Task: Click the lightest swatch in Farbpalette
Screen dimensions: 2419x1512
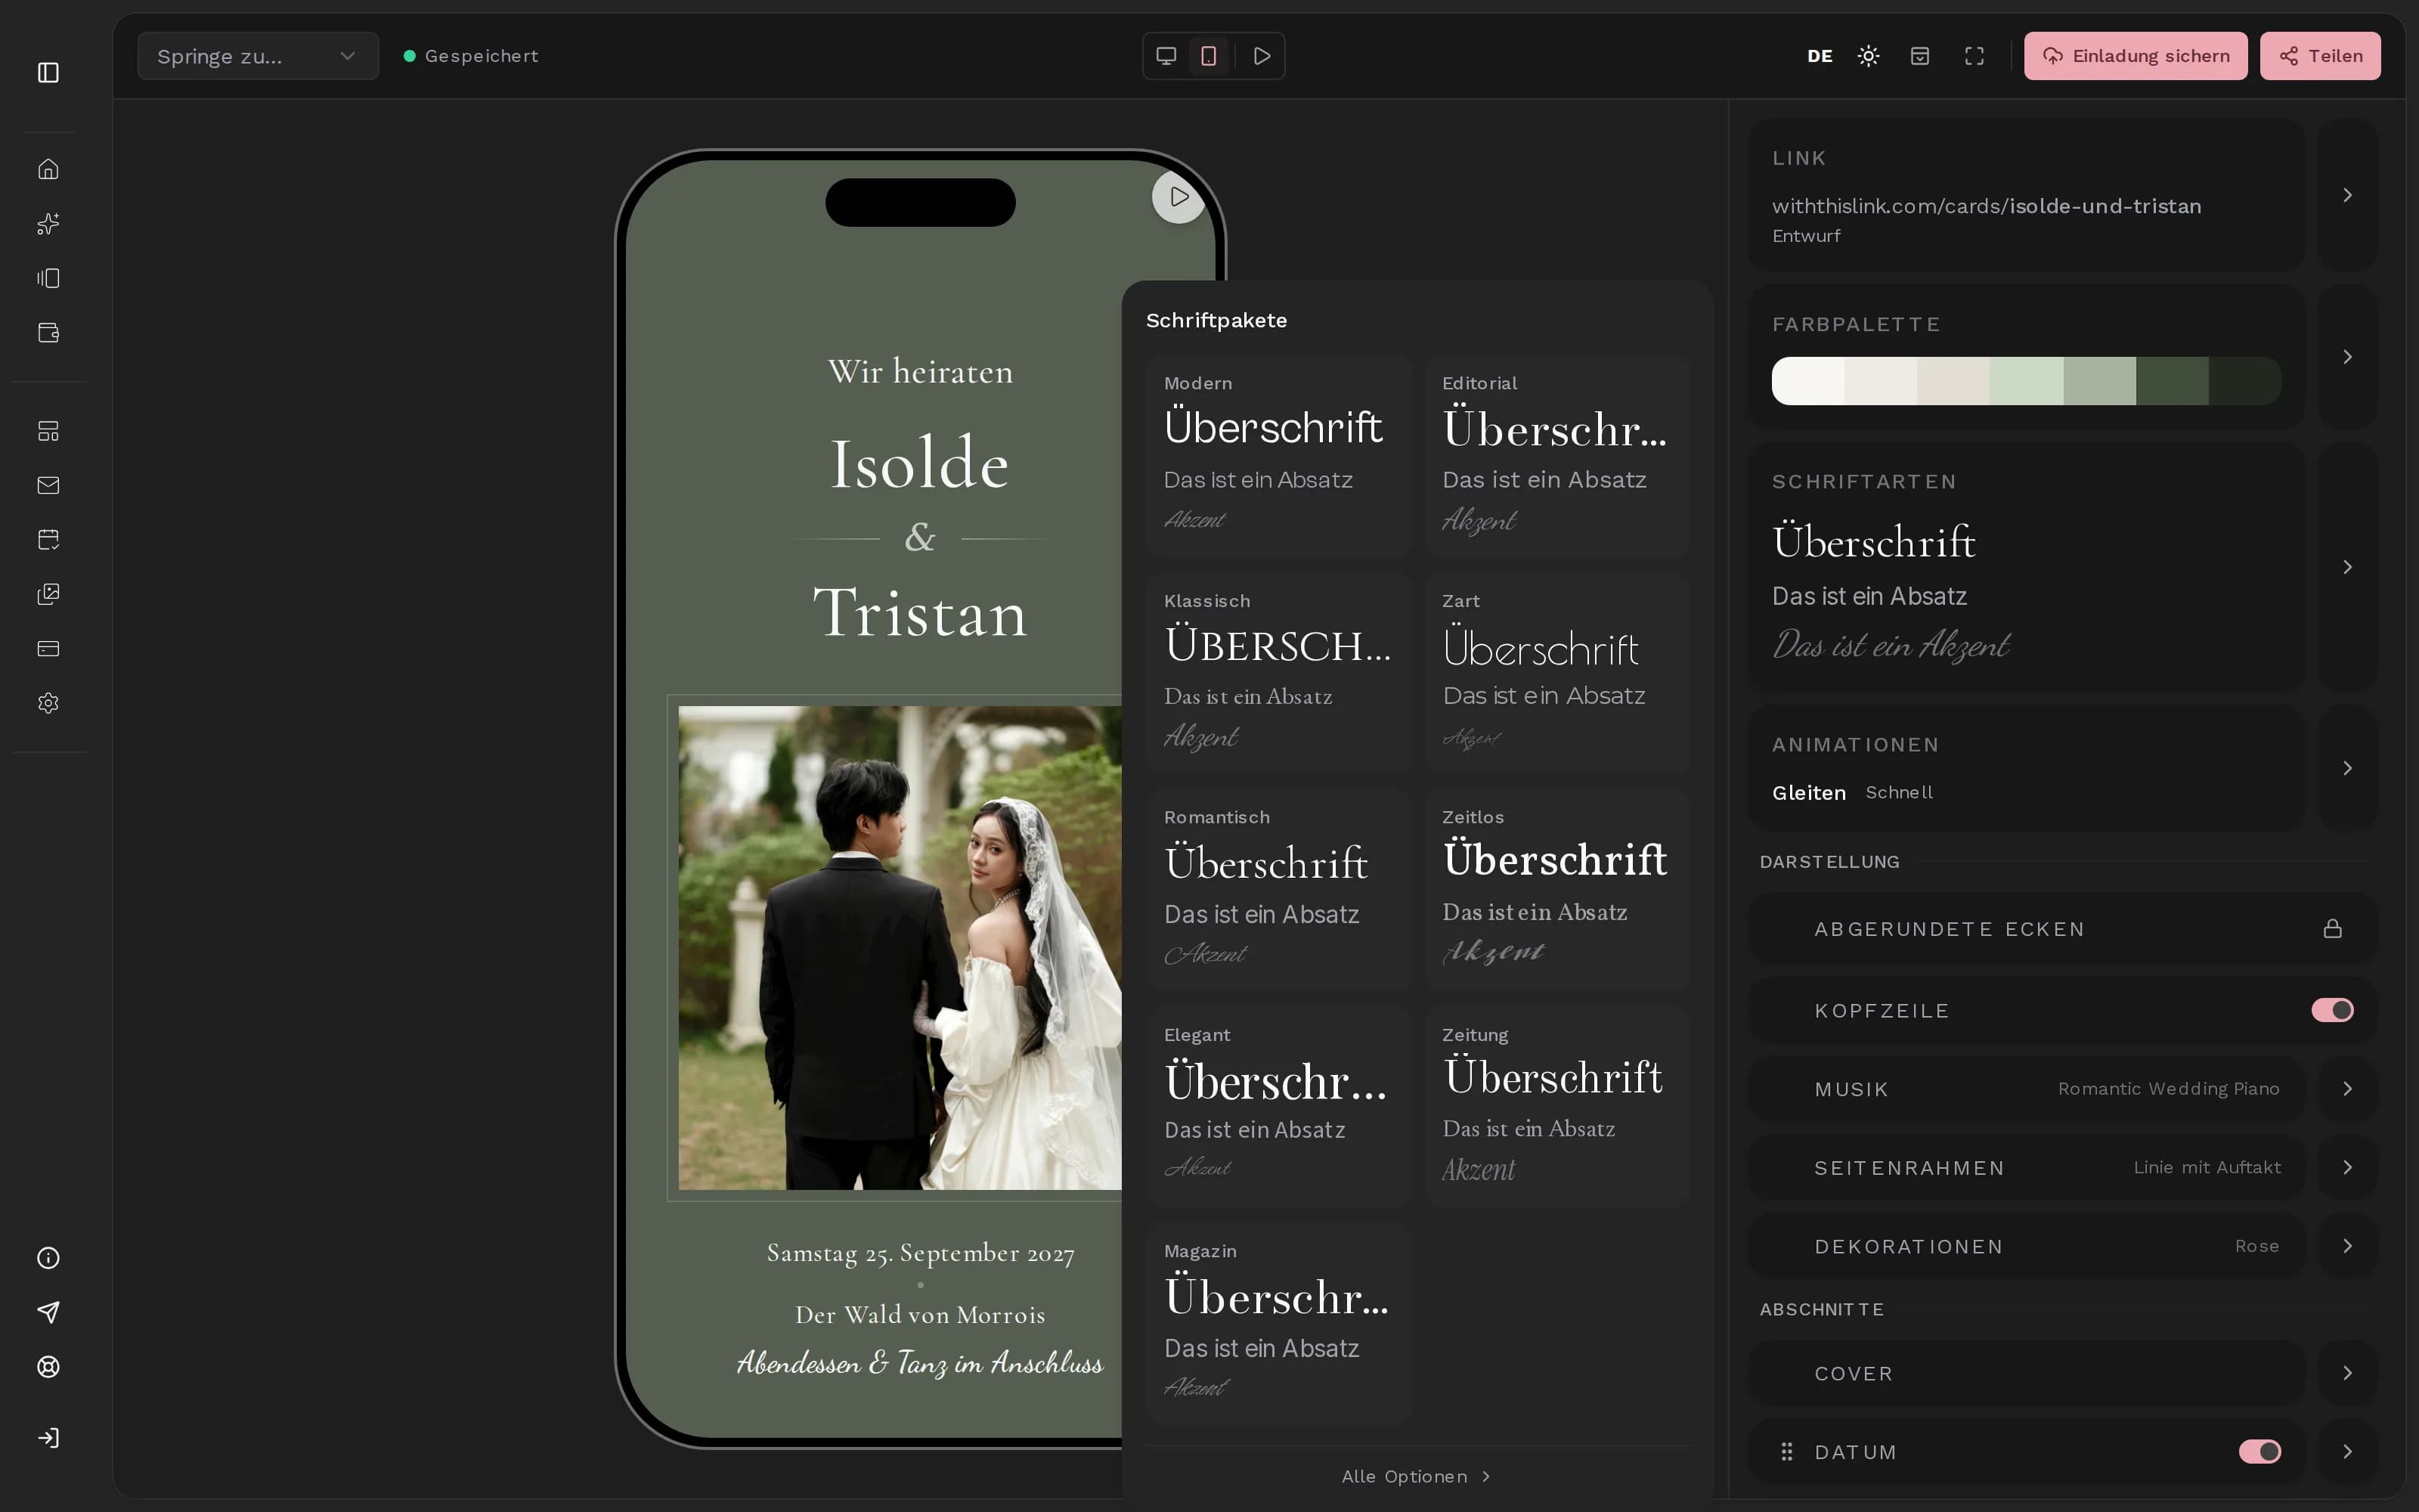Action: [x=1808, y=381]
